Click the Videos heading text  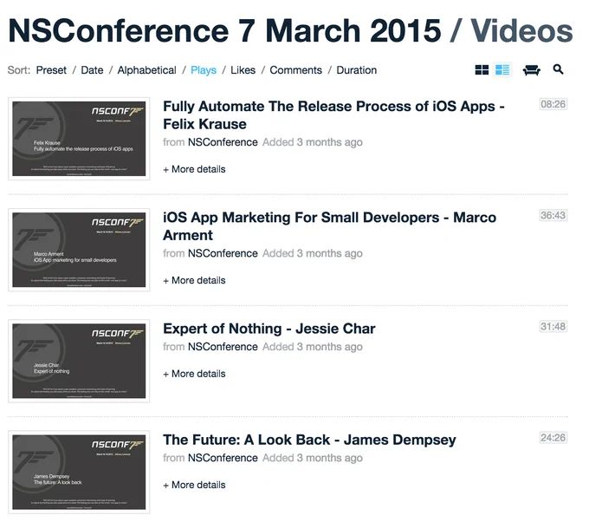(521, 30)
